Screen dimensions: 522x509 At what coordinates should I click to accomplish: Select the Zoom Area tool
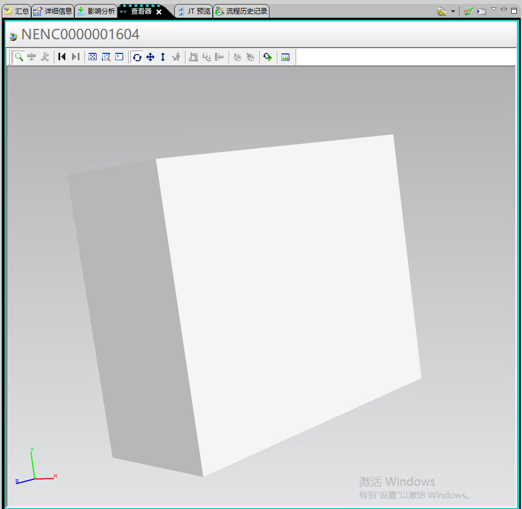[x=106, y=57]
